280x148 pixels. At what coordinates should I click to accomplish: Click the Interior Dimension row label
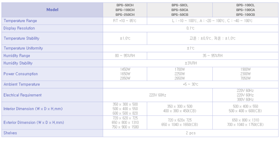pos(33,109)
